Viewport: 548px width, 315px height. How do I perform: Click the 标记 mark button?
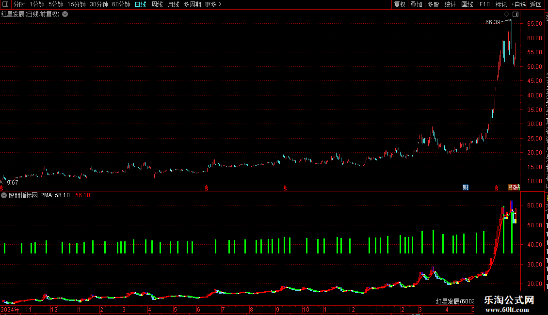[x=501, y=4]
